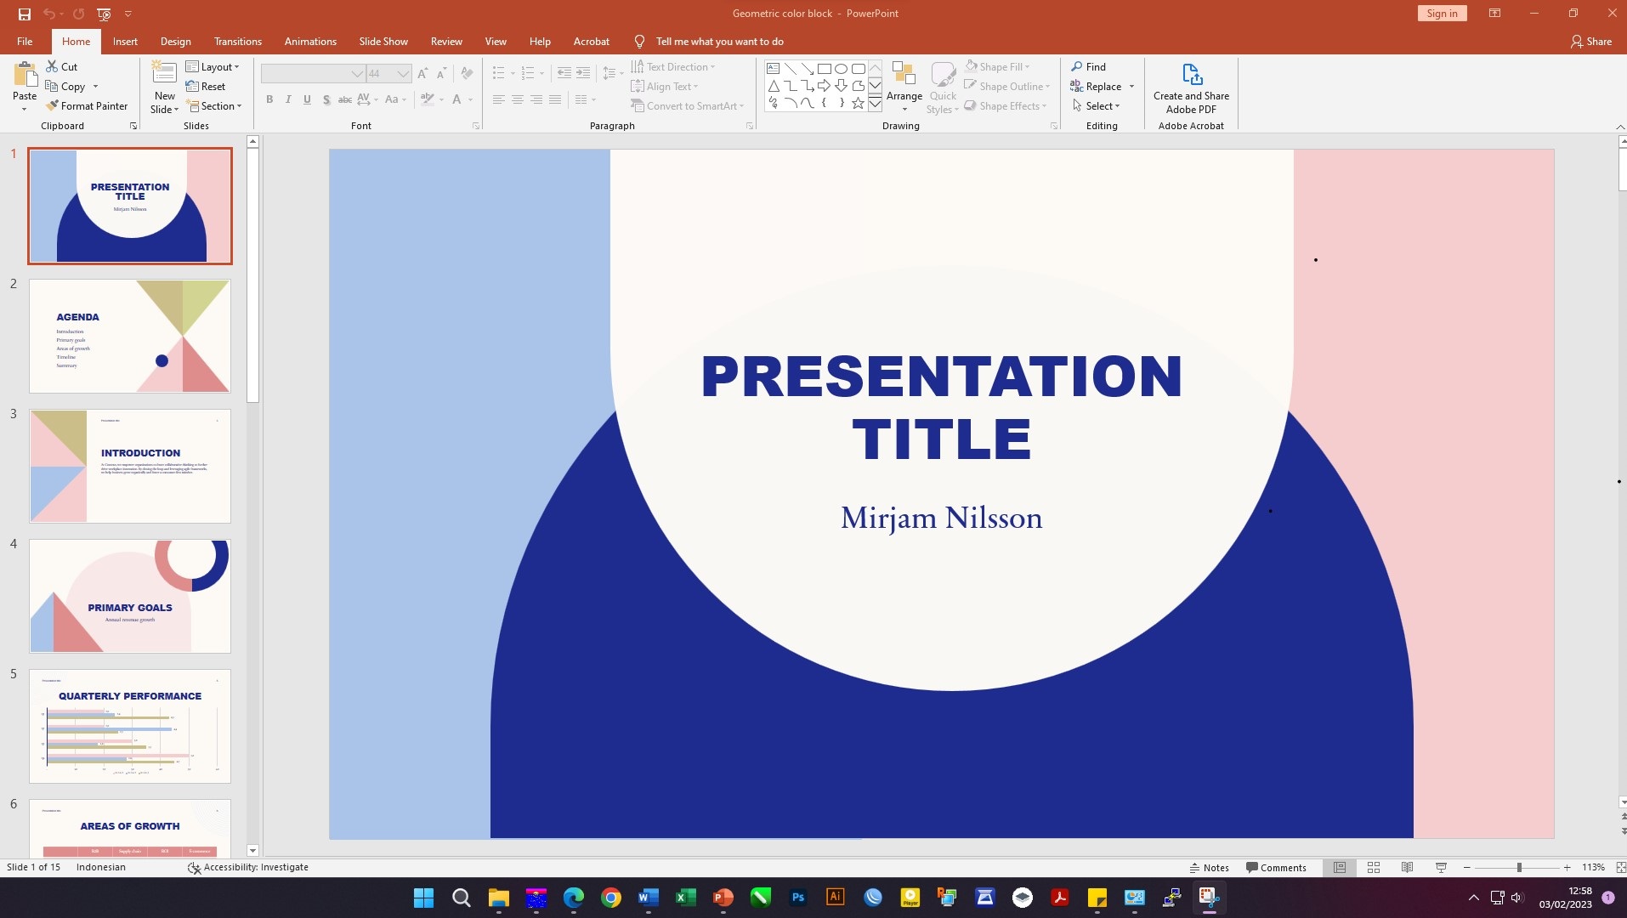Open the Design tab
Screen dimensions: 1627x918
click(175, 41)
